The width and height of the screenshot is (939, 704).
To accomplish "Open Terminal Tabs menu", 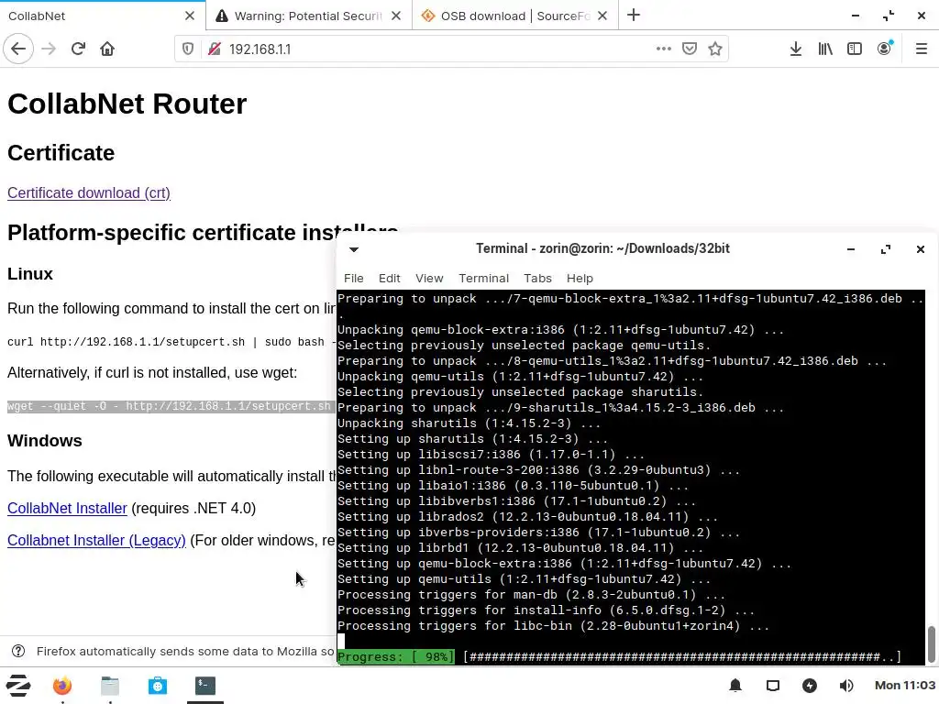I will coord(537,279).
